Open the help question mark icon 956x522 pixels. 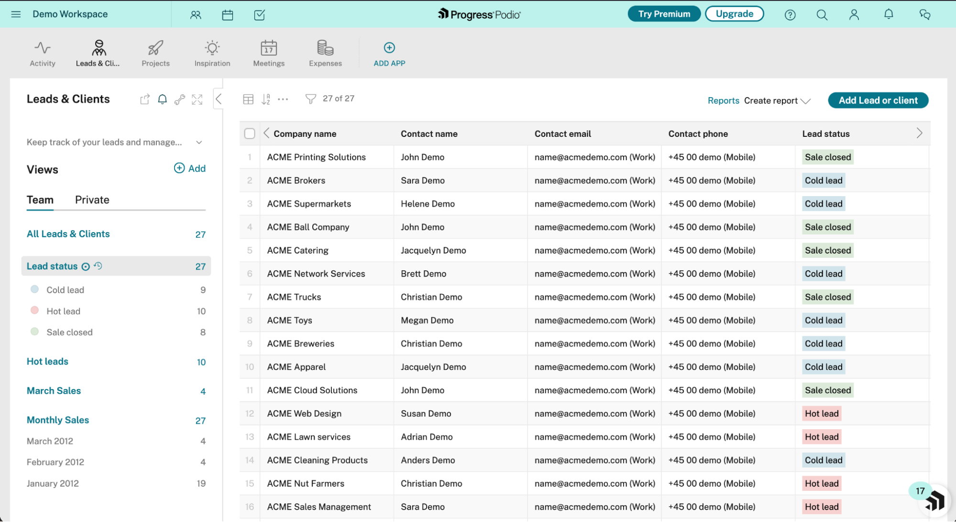[x=790, y=15]
